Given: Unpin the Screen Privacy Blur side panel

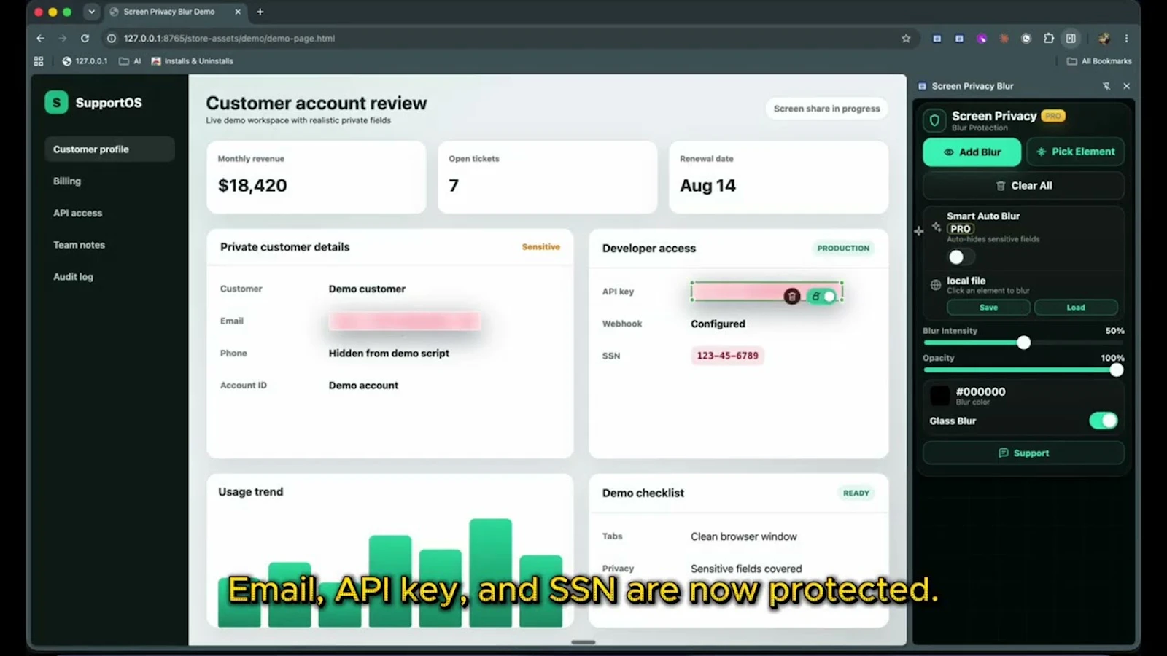Looking at the screenshot, I should [x=1106, y=86].
